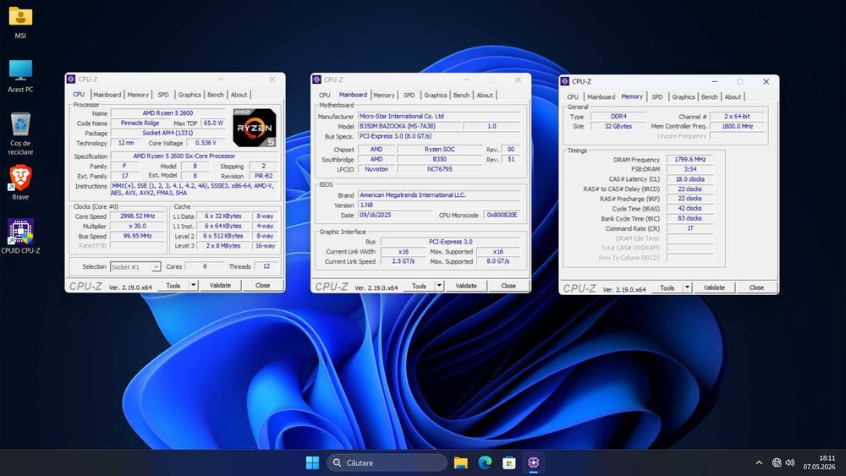
Task: Open SPD tab in Mainboard window
Action: [409, 96]
